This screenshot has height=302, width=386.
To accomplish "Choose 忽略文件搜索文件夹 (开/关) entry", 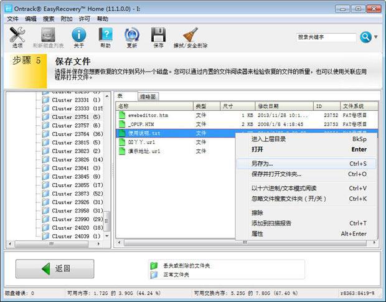I will pos(306,199).
